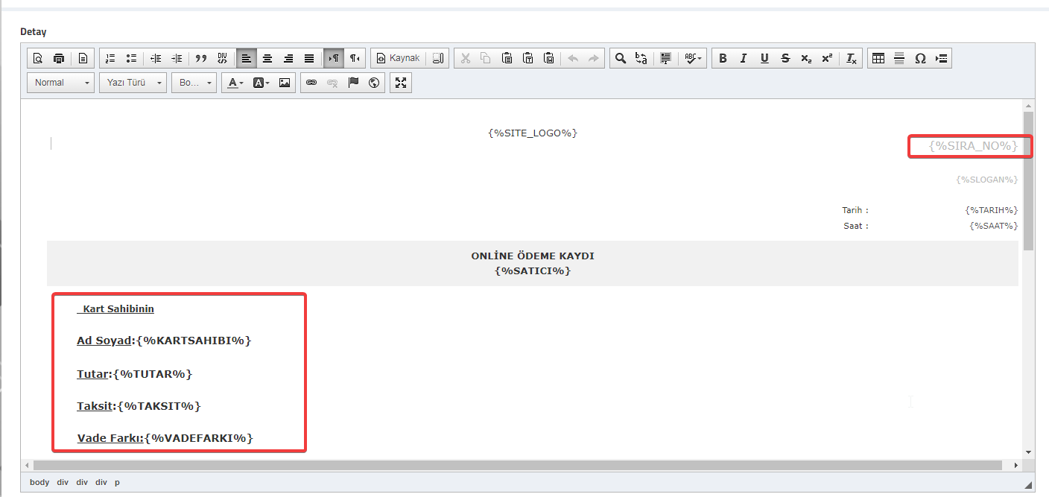
Task: Click the Print icon
Action: [x=59, y=58]
